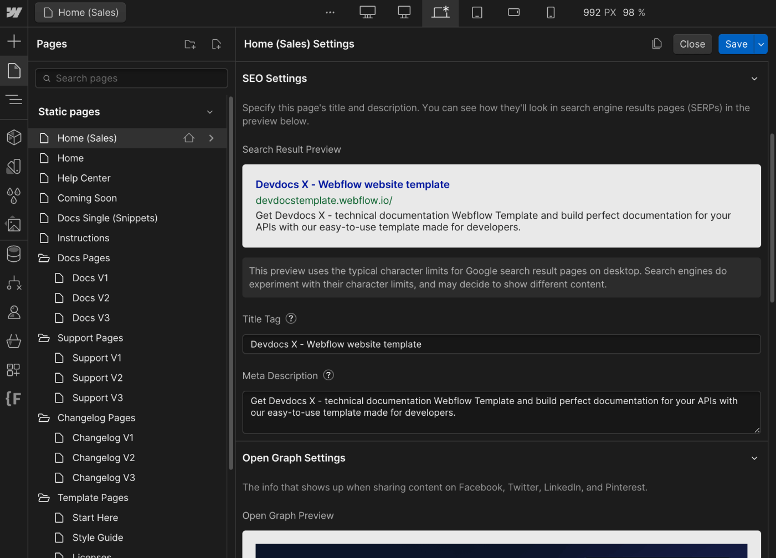The image size is (776, 558).
Task: Select the Changelog V1 page
Action: click(127, 438)
